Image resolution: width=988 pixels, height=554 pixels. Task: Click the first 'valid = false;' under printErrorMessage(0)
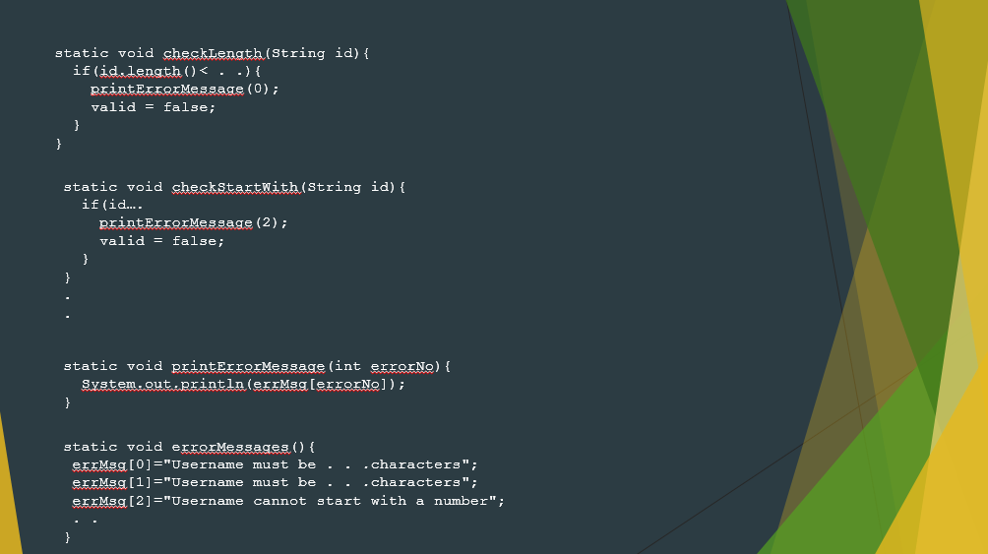[x=154, y=107]
